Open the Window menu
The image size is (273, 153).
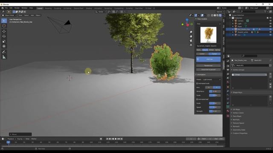[24, 8]
